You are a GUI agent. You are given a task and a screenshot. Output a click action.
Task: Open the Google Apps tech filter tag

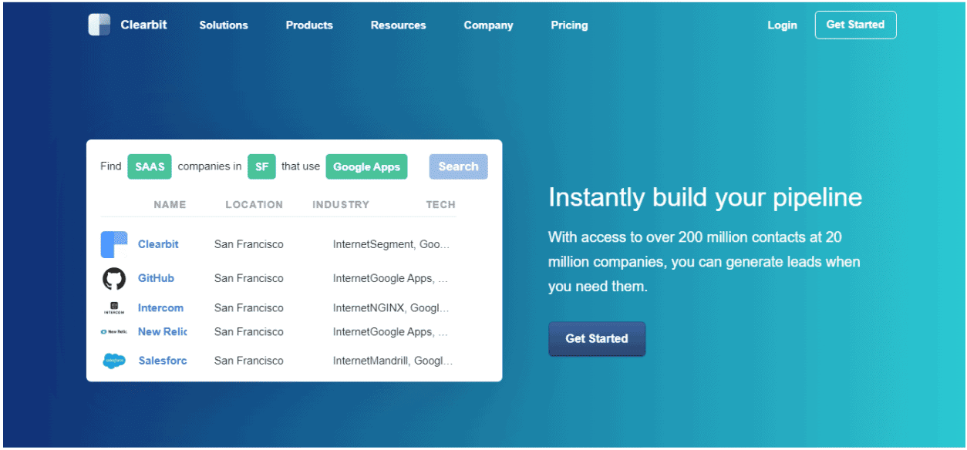[366, 166]
